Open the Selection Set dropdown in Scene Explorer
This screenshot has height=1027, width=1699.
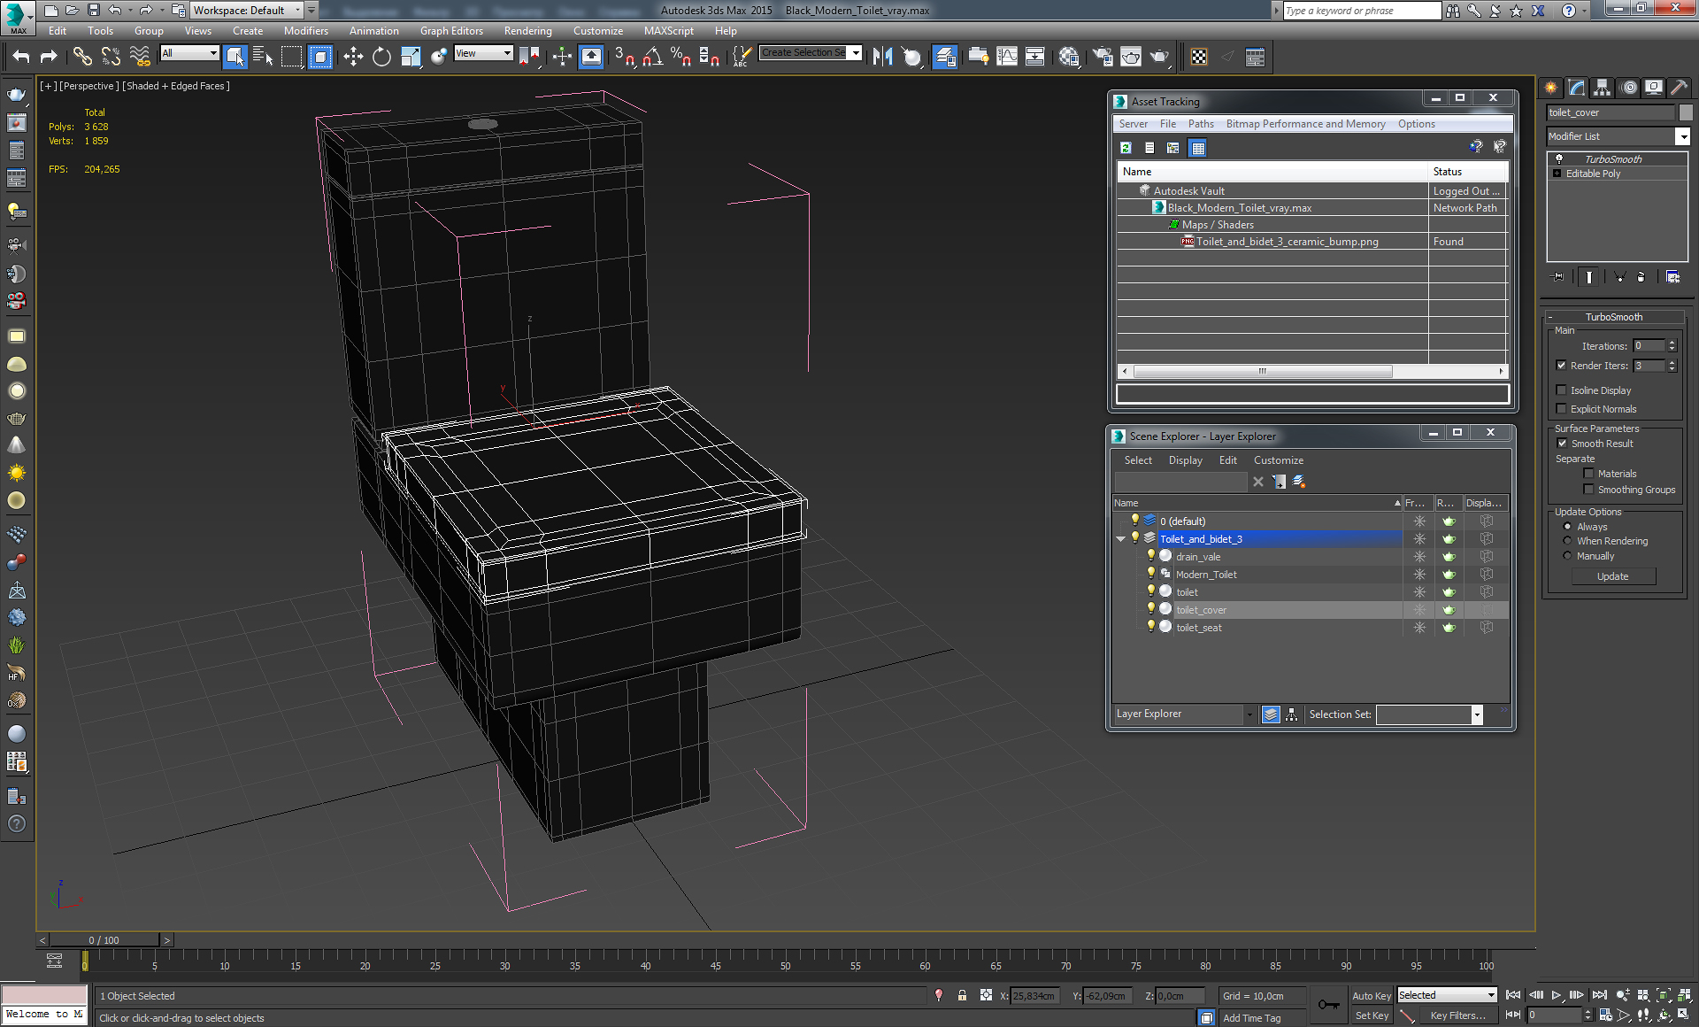(1477, 714)
